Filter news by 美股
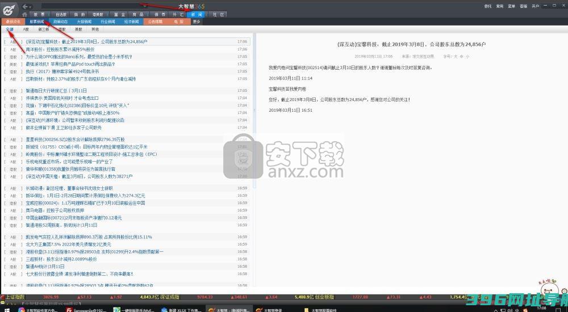Screen dimensions: 568x312 78,29
